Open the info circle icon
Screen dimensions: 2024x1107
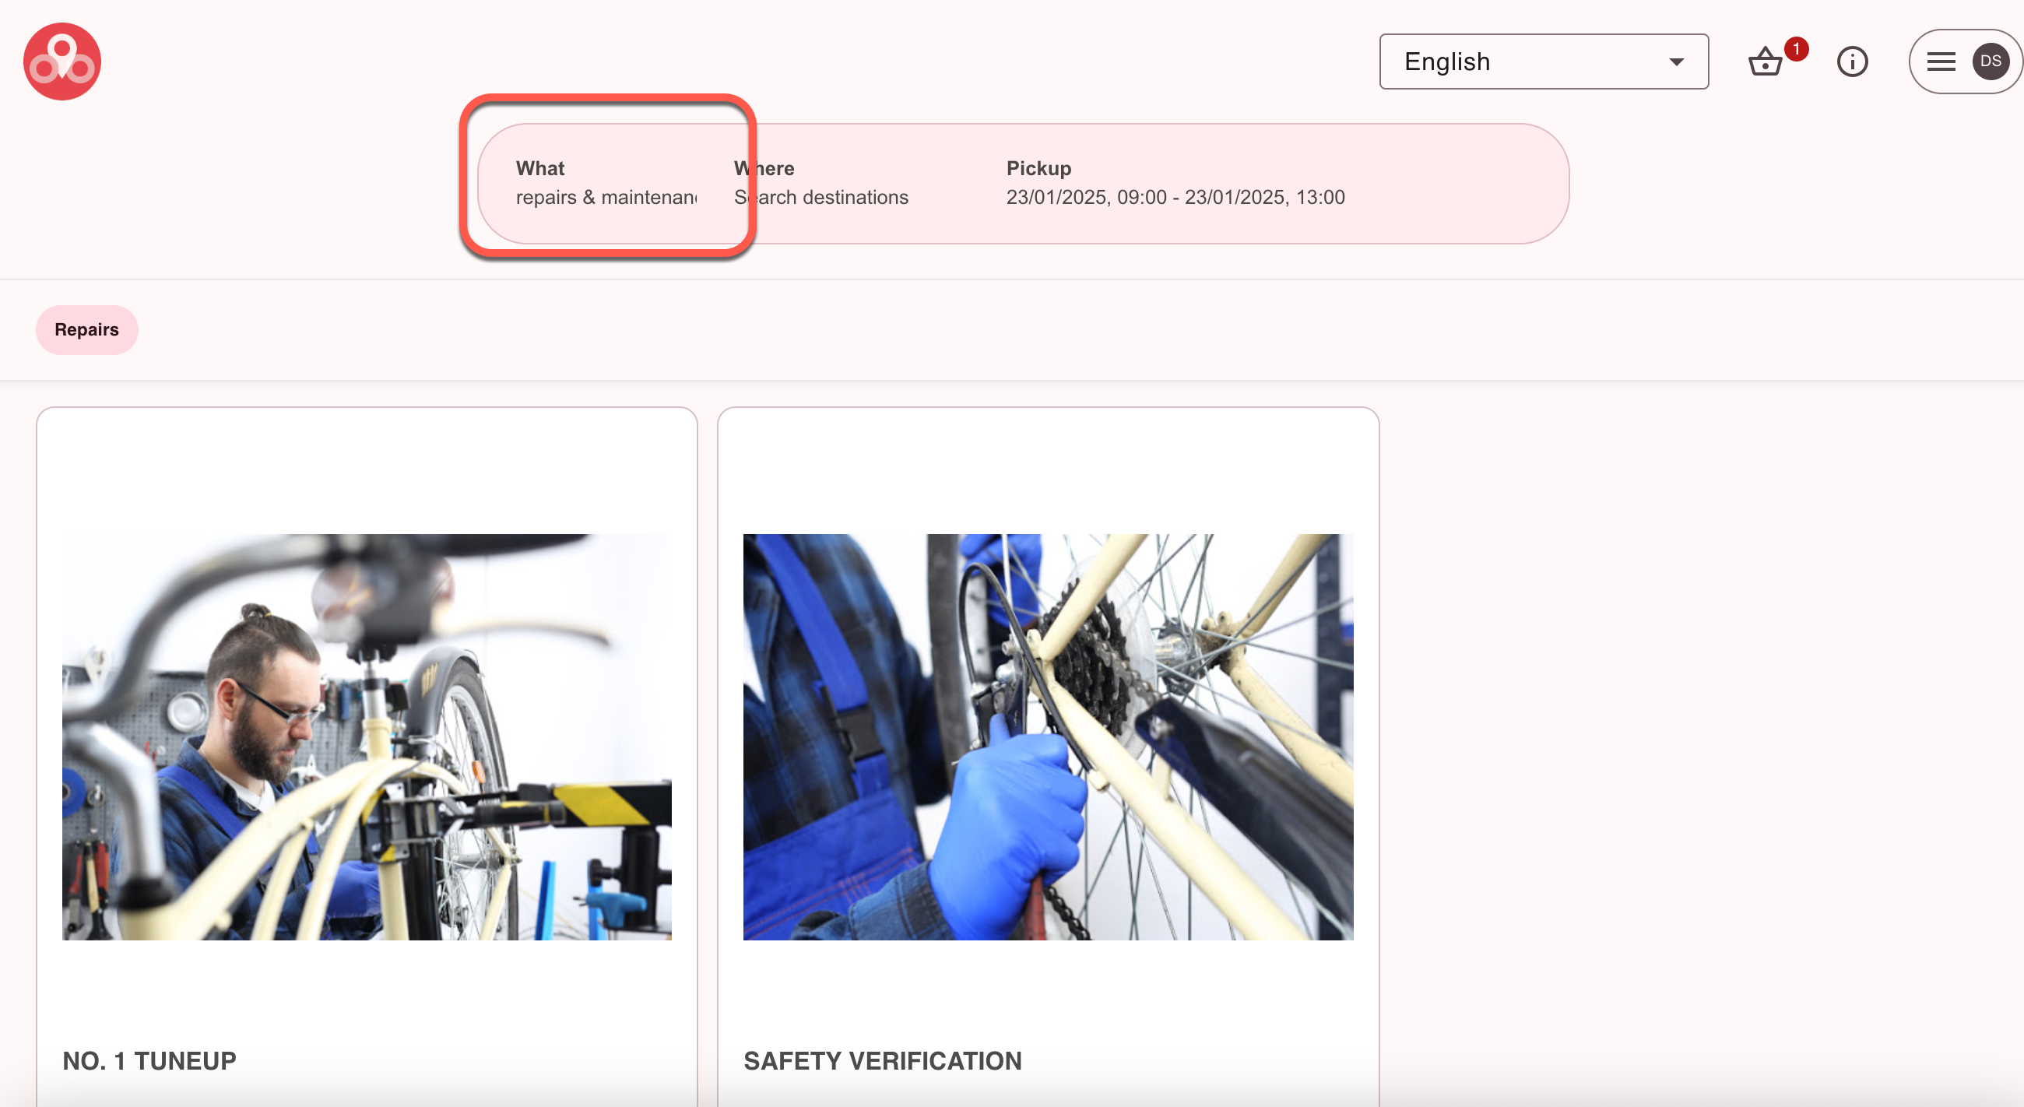coord(1852,61)
